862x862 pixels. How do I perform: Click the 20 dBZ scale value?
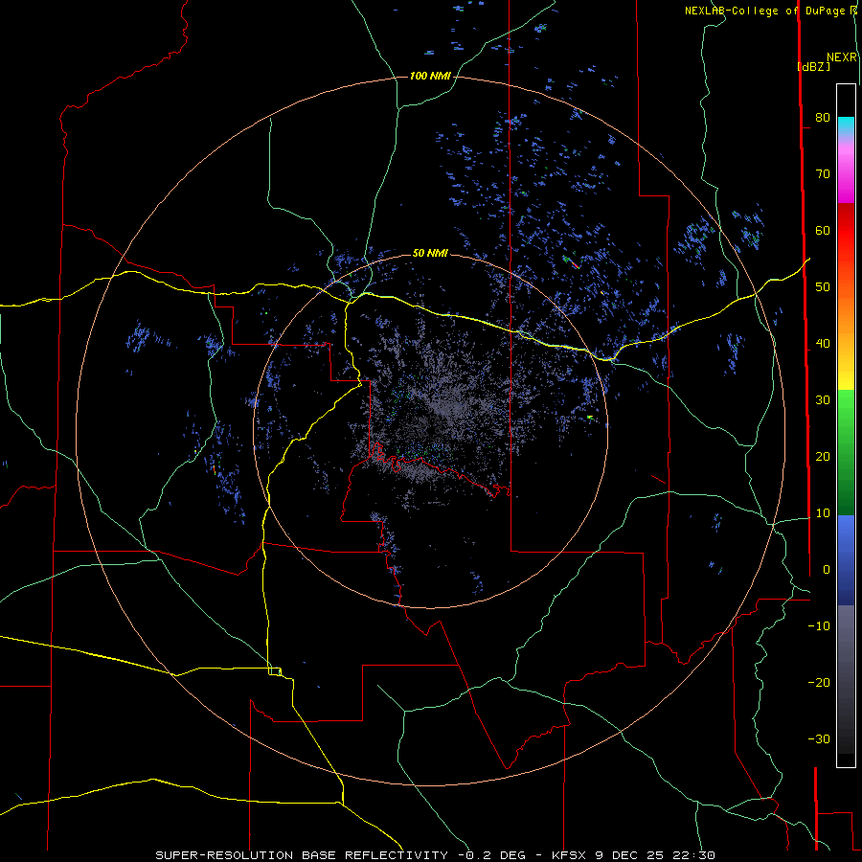(823, 456)
